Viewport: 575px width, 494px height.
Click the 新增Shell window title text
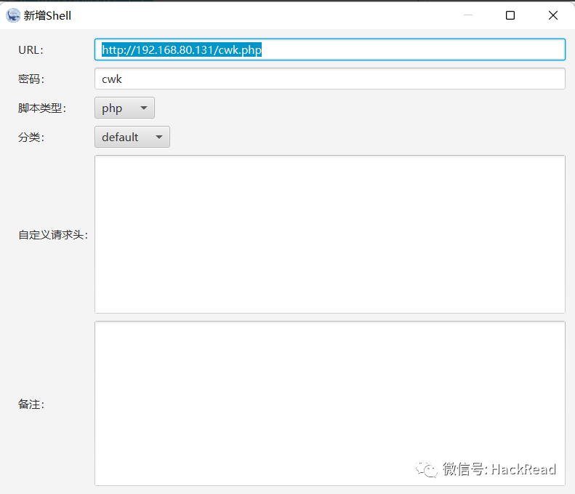coord(47,15)
